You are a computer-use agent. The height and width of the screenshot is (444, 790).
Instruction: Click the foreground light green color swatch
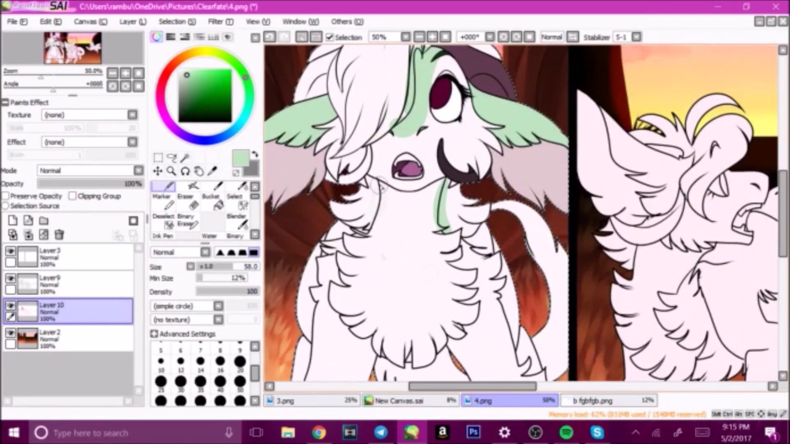(x=241, y=158)
